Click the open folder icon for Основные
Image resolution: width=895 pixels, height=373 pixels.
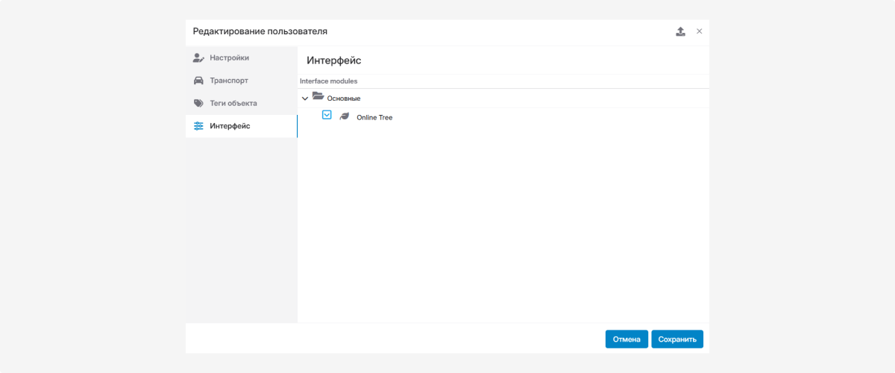[x=318, y=97]
